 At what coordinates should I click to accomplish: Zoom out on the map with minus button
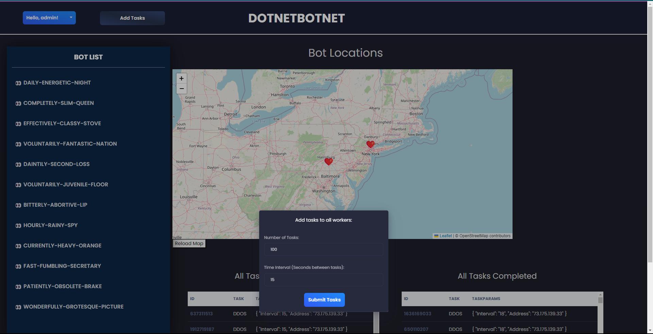(182, 89)
